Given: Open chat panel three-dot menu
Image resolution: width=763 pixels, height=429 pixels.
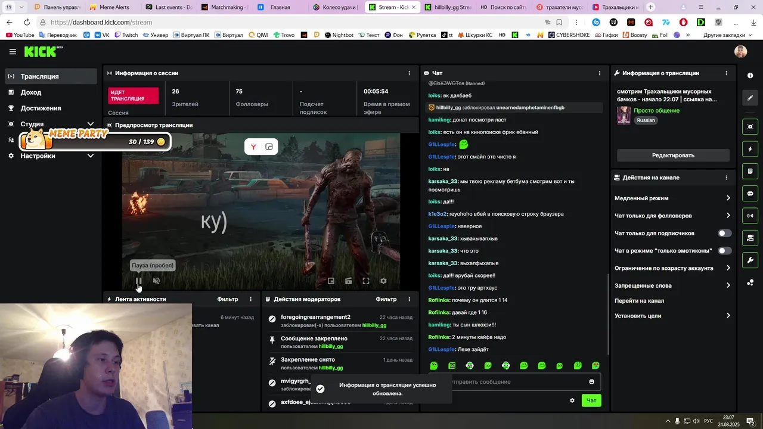Looking at the screenshot, I should (600, 73).
